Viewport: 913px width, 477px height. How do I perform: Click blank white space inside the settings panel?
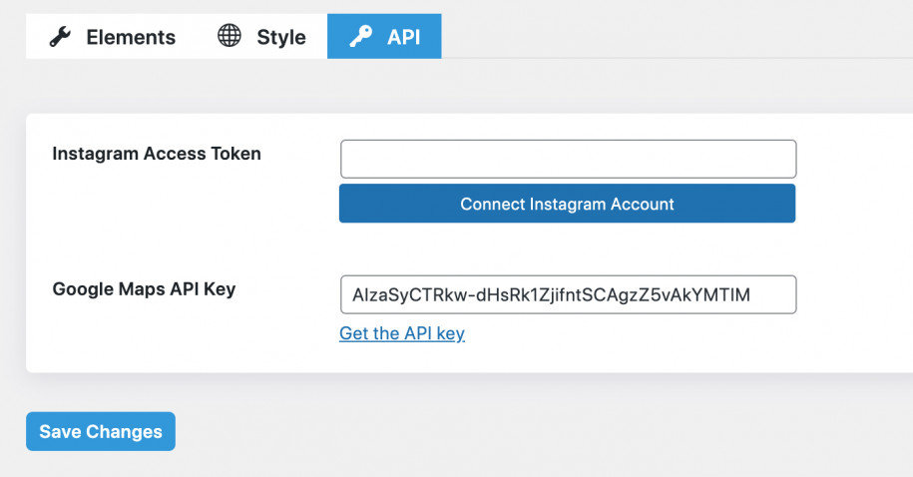pyautogui.click(x=180, y=225)
